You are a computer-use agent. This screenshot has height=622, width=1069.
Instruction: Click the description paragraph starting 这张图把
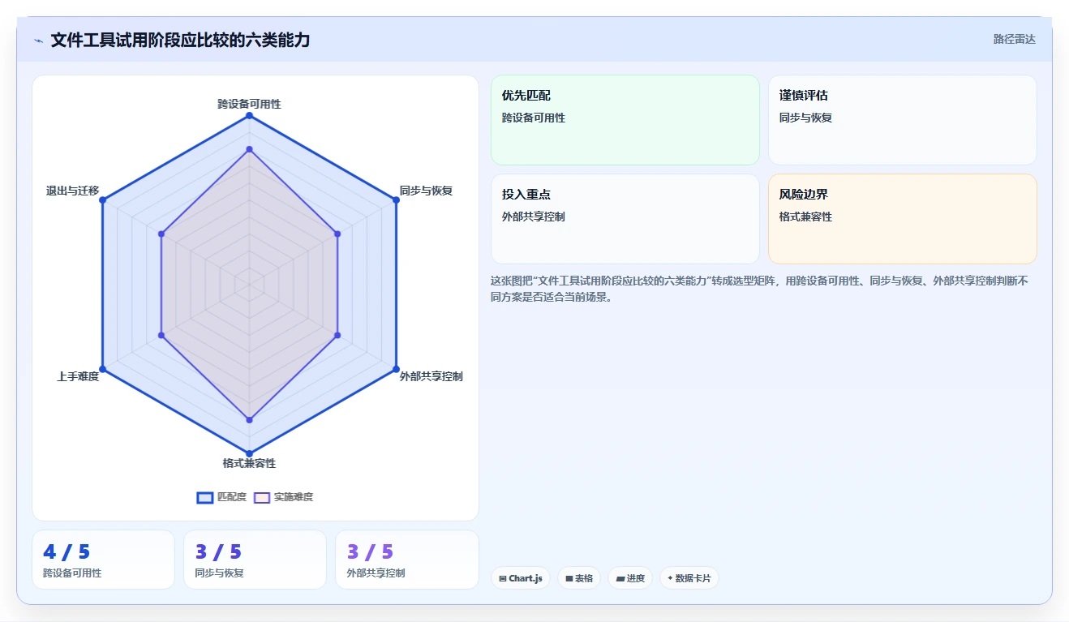pyautogui.click(x=760, y=289)
